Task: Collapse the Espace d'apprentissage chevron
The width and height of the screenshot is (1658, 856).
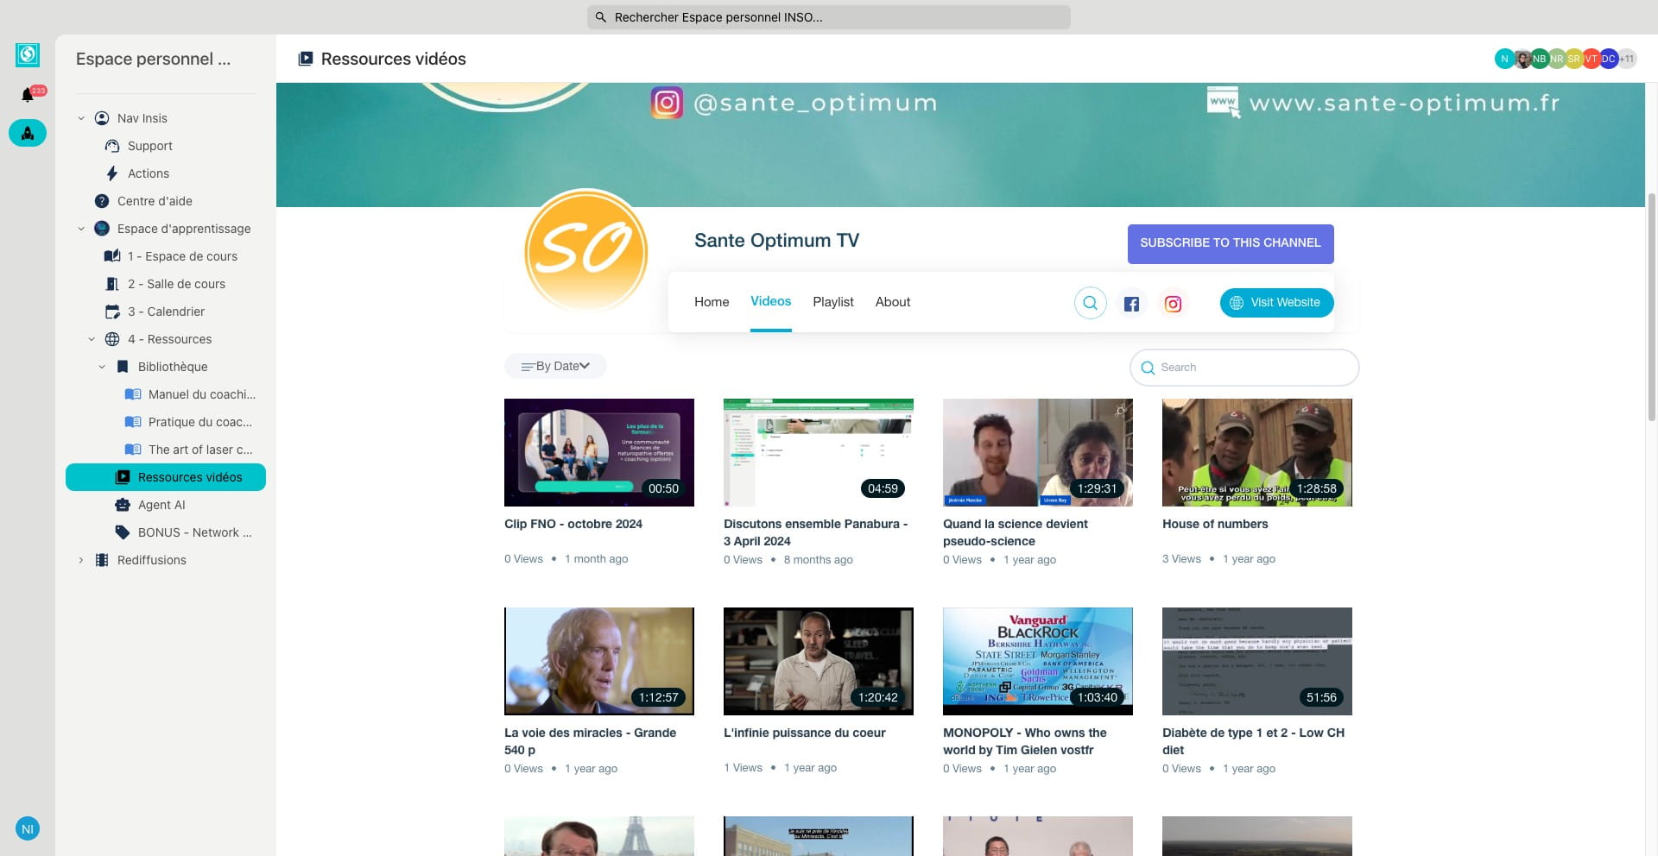Action: 81,229
